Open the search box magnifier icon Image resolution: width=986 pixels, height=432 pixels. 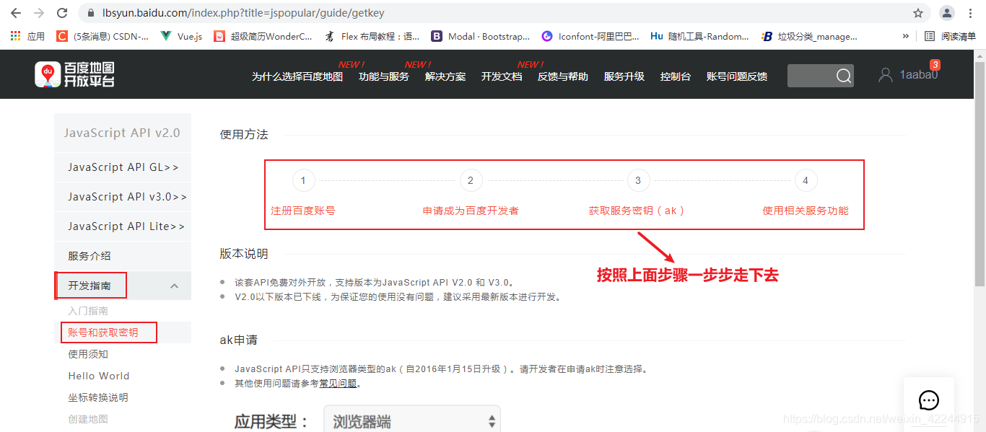(x=843, y=75)
